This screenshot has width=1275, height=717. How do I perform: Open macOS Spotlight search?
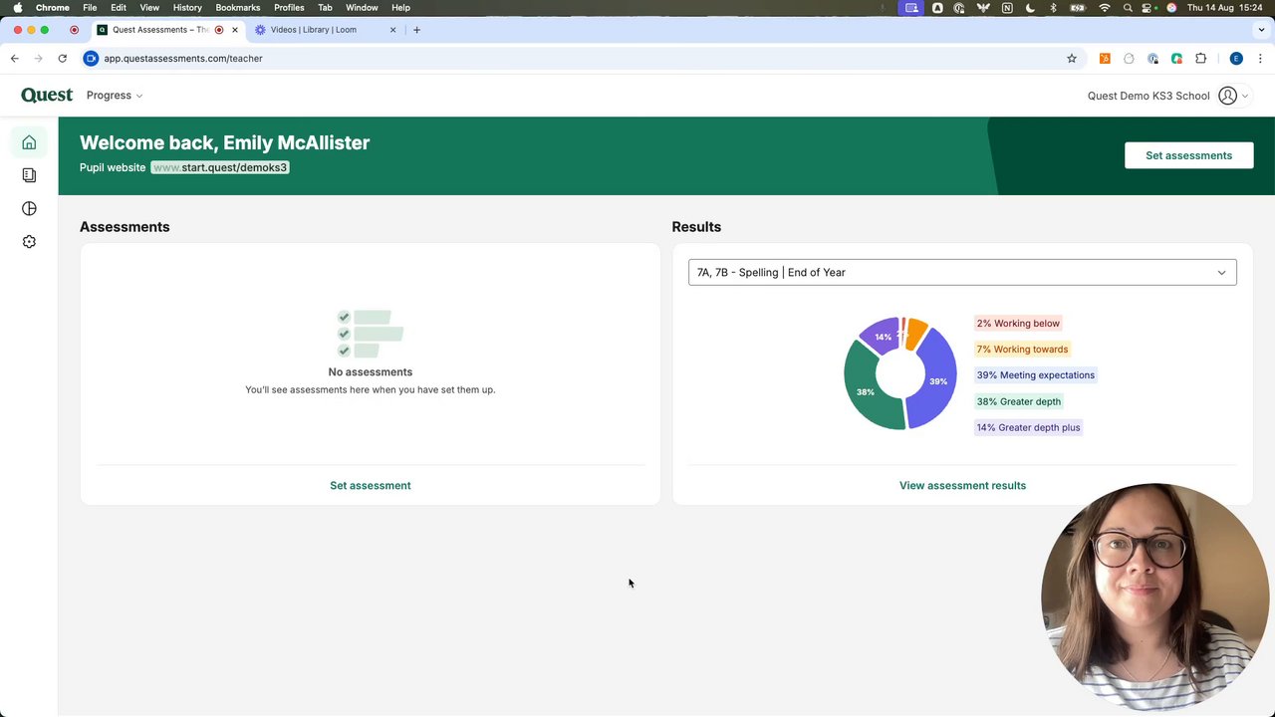1128,8
